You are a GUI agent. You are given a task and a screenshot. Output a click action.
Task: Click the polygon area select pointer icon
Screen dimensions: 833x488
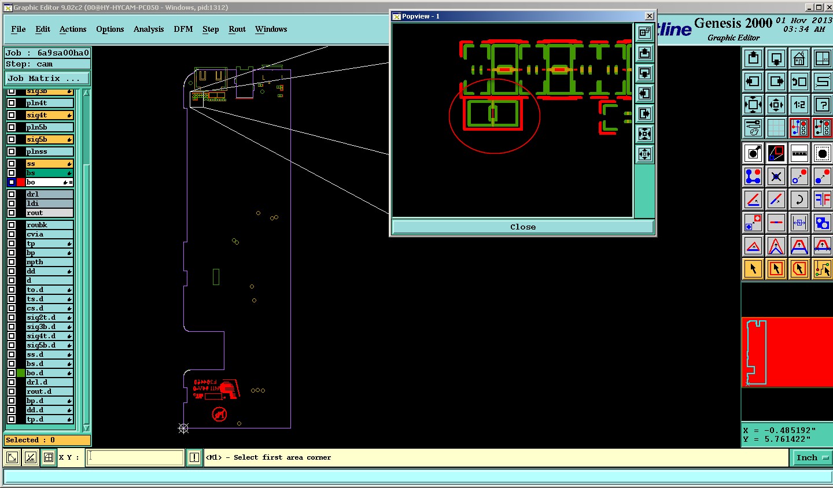(x=799, y=269)
